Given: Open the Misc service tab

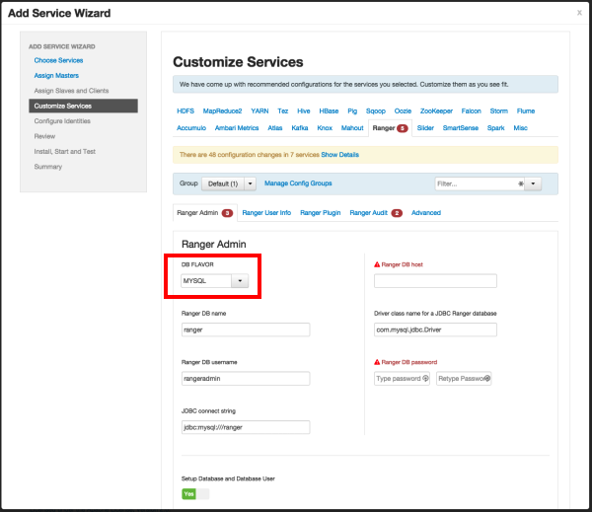Looking at the screenshot, I should (x=520, y=128).
